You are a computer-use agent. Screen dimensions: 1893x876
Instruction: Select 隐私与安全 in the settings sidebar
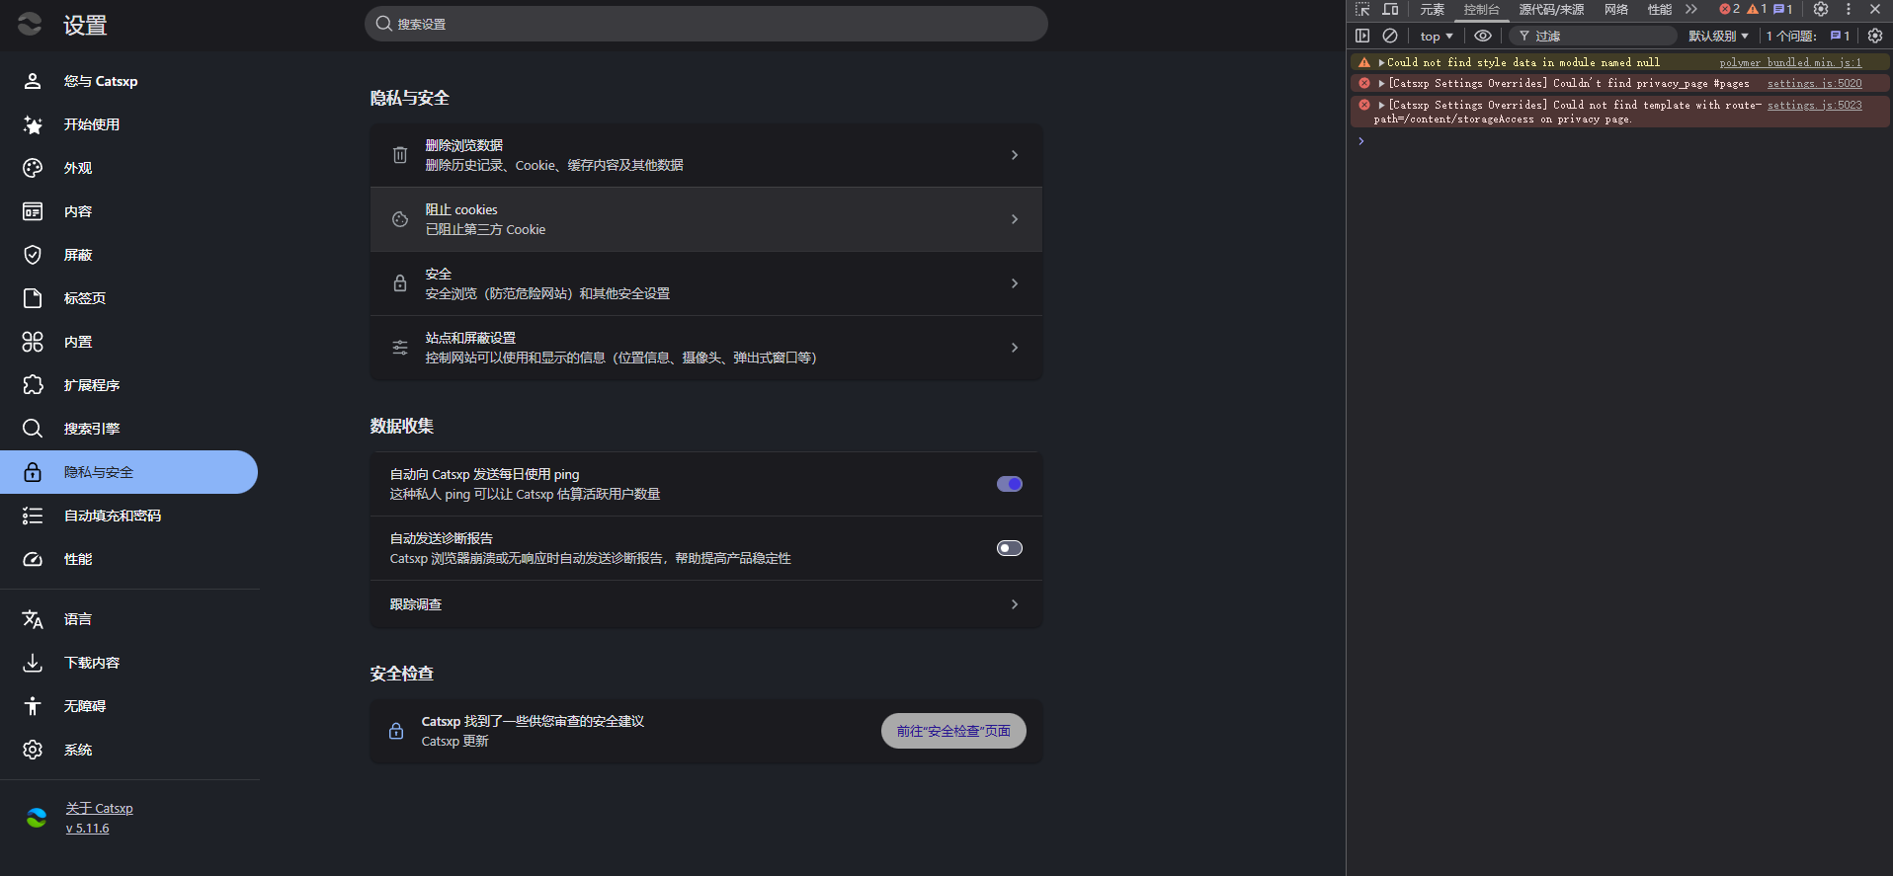click(128, 472)
